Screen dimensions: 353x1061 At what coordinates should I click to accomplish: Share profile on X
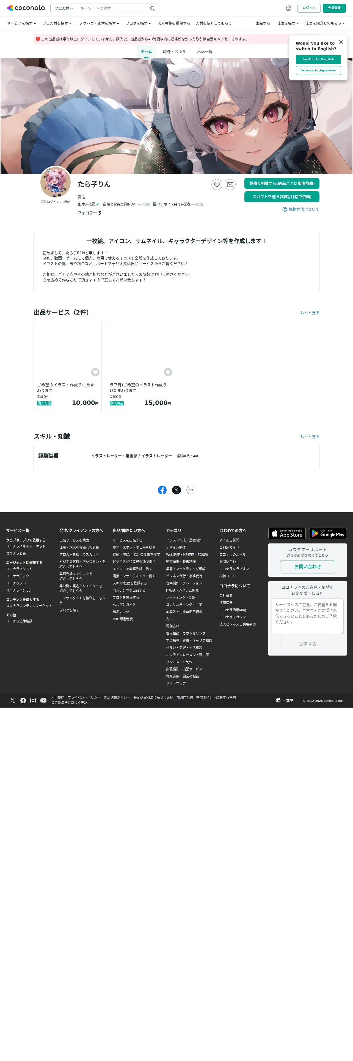(x=176, y=490)
